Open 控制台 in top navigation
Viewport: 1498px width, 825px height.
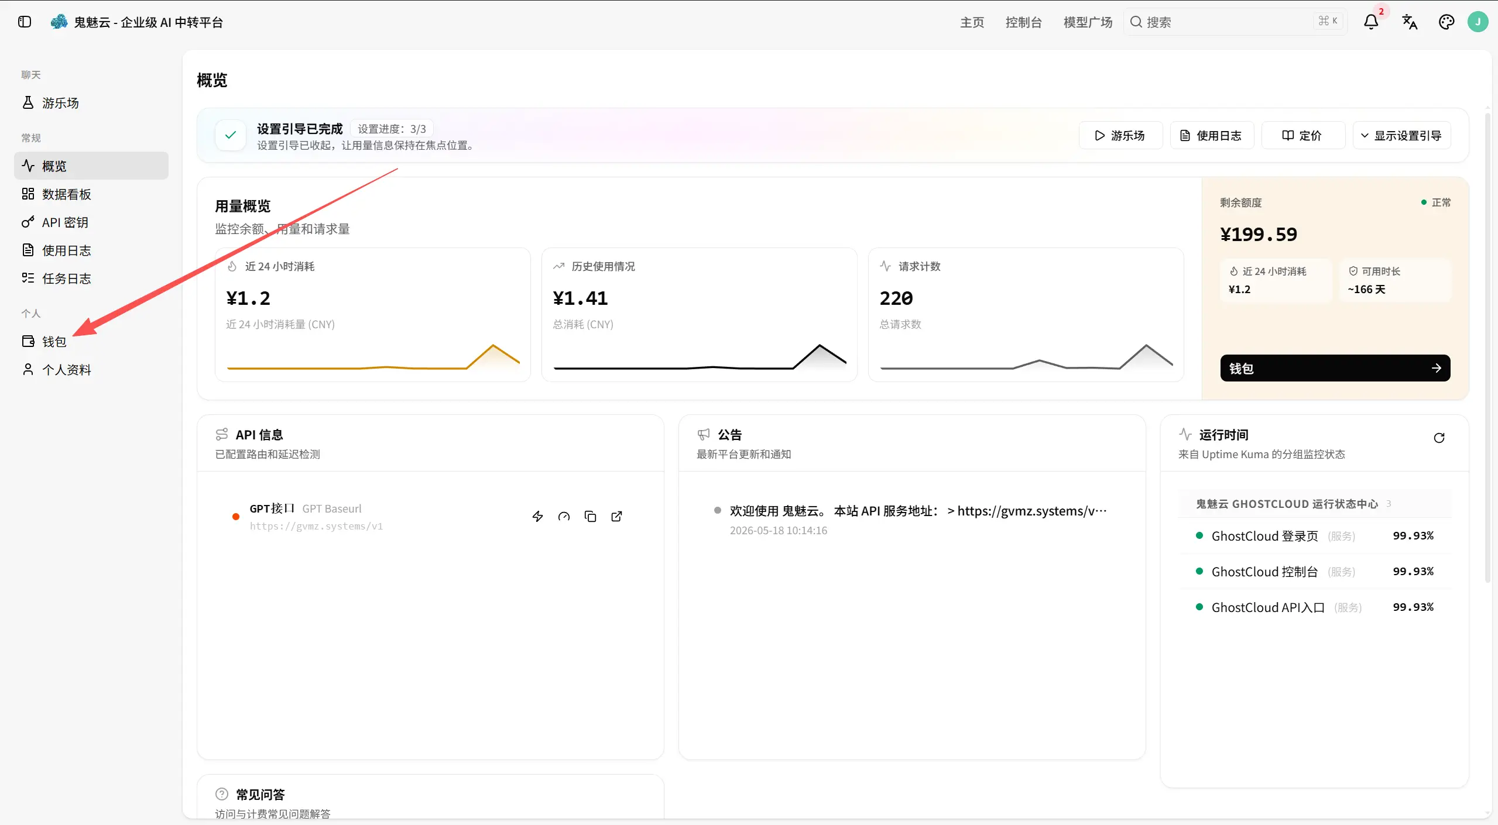(x=1024, y=22)
